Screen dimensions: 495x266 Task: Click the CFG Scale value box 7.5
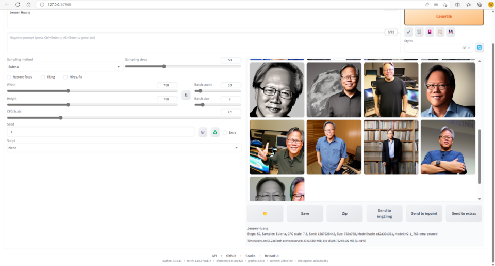230,112
